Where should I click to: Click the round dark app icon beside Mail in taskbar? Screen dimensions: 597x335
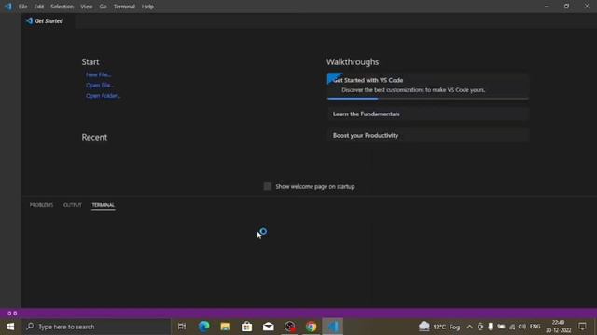(x=290, y=327)
